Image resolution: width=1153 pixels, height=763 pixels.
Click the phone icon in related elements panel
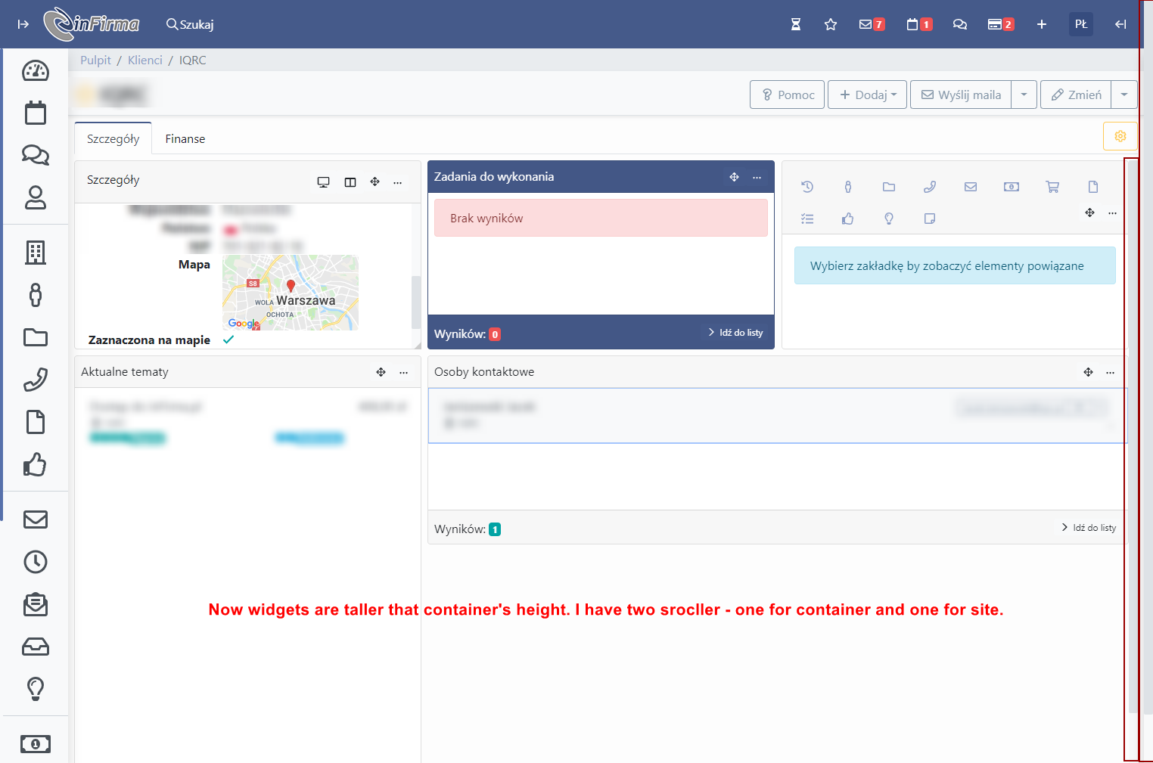coord(930,187)
